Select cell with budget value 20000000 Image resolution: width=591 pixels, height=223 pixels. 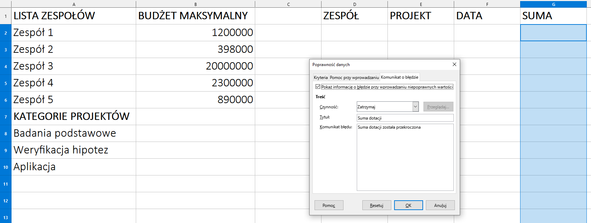(x=195, y=66)
